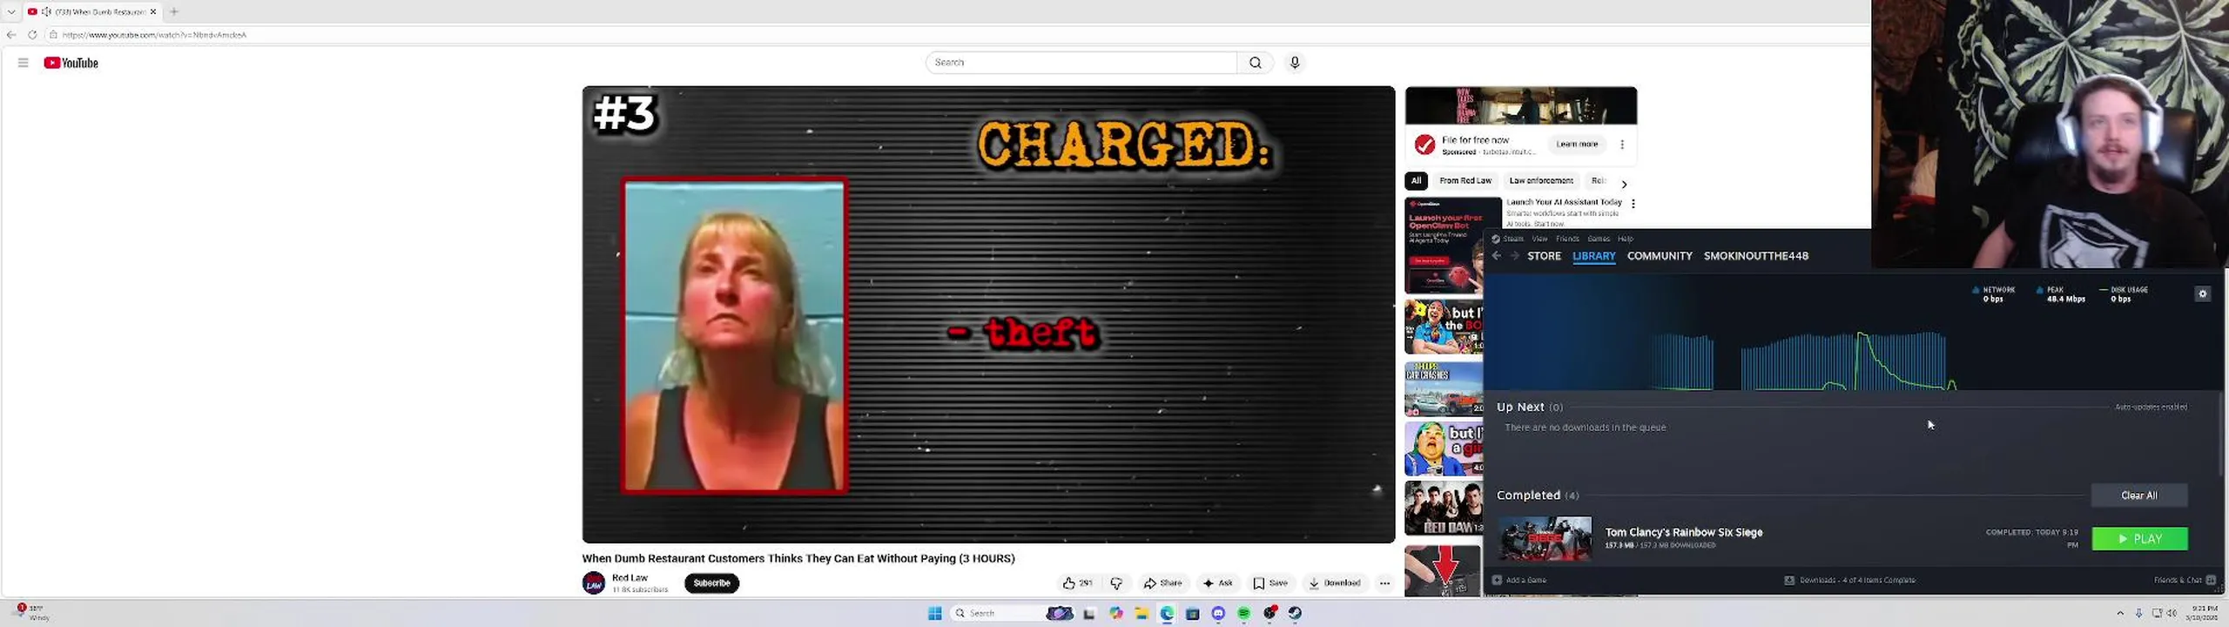This screenshot has width=2229, height=627.
Task: Click the browser address bar URL
Action: [155, 35]
